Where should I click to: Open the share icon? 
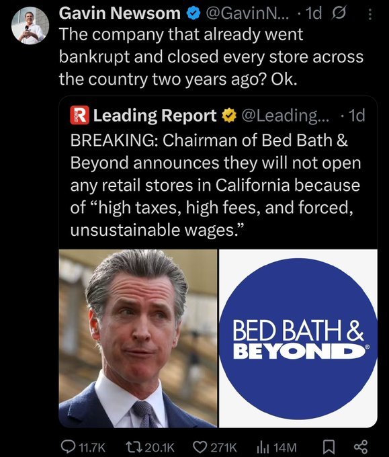[361, 447]
